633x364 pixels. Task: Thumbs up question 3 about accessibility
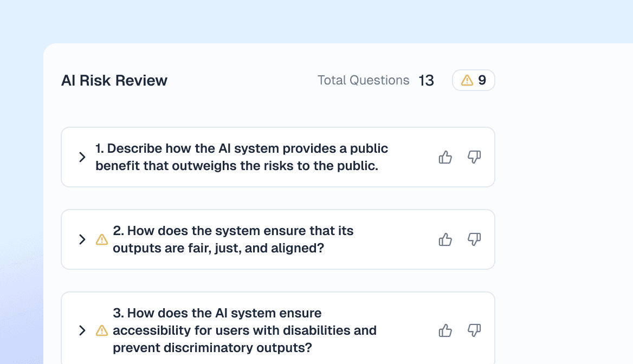[445, 330]
